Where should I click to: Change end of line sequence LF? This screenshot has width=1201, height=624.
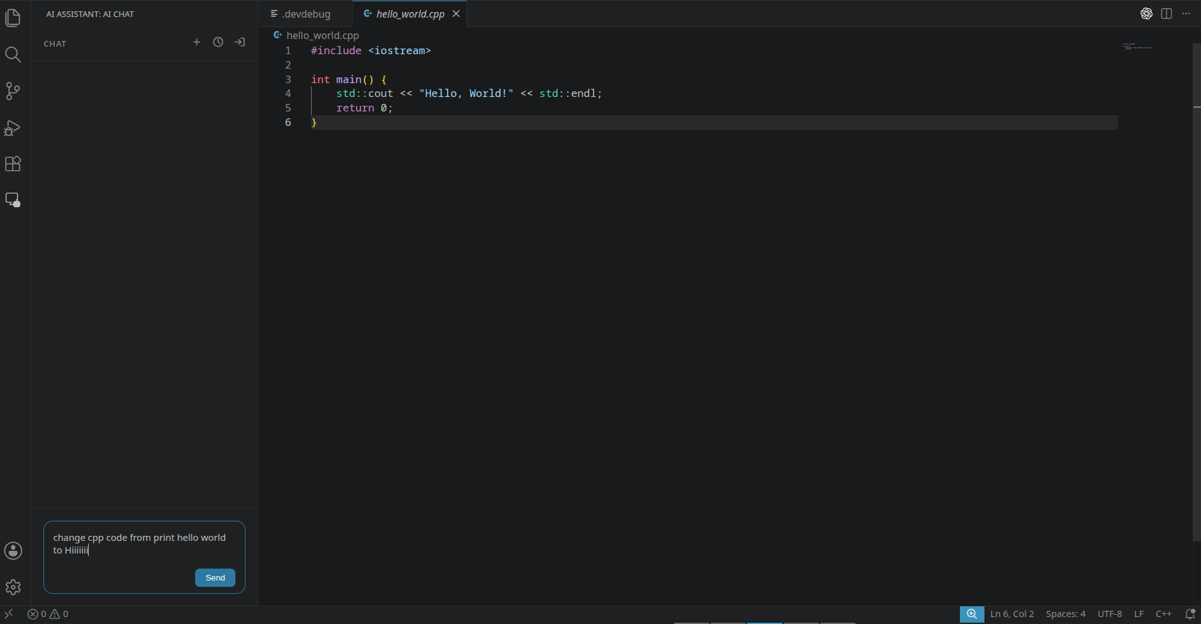pyautogui.click(x=1139, y=614)
